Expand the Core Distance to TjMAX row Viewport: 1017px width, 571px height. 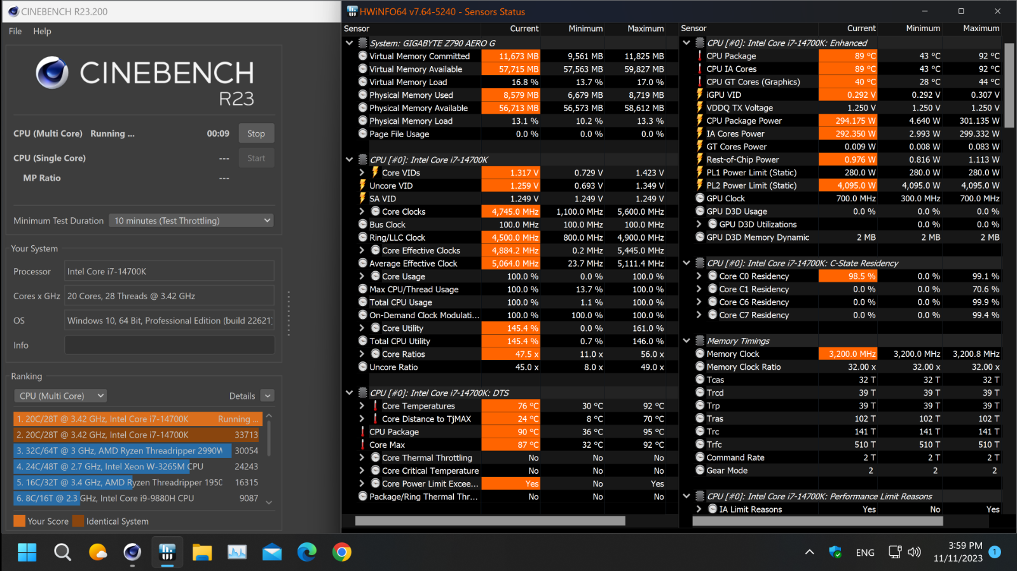362,419
